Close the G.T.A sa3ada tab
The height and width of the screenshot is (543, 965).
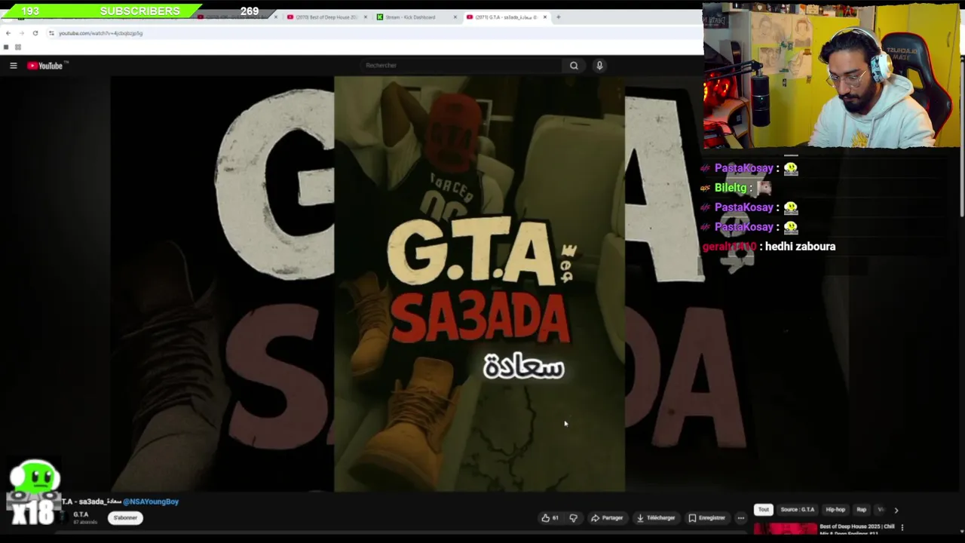pos(544,17)
